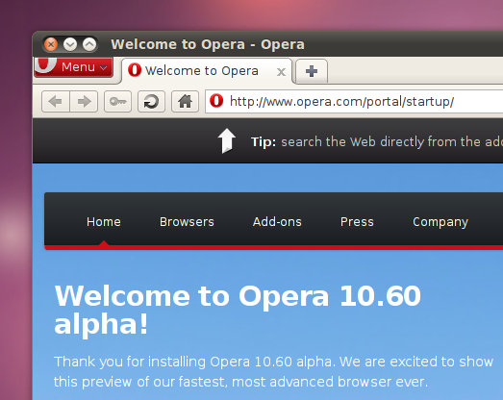Select the Welcome to Opera tab
Viewport: 503px width, 400px height.
click(207, 71)
